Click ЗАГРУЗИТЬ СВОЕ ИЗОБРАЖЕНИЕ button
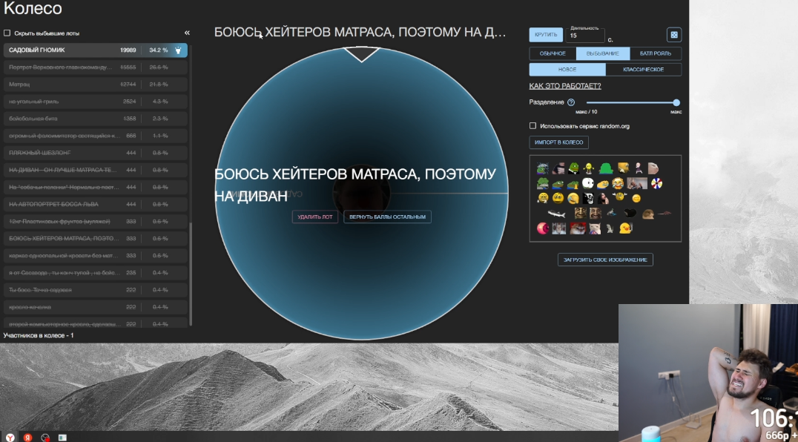The image size is (798, 442). tap(605, 260)
